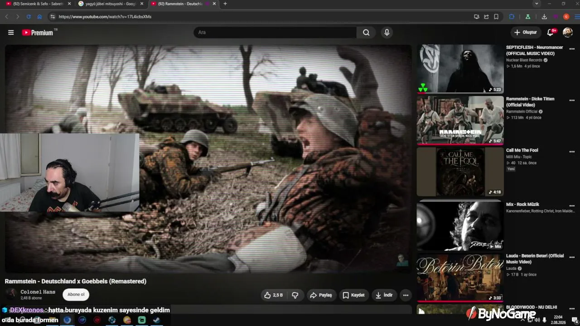Click the search magnifier button
The width and height of the screenshot is (580, 326).
366,33
